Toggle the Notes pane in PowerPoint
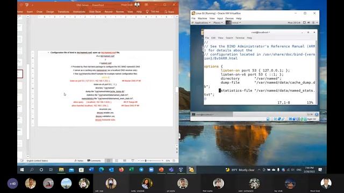This screenshot has width=344, height=193. (x=79, y=161)
